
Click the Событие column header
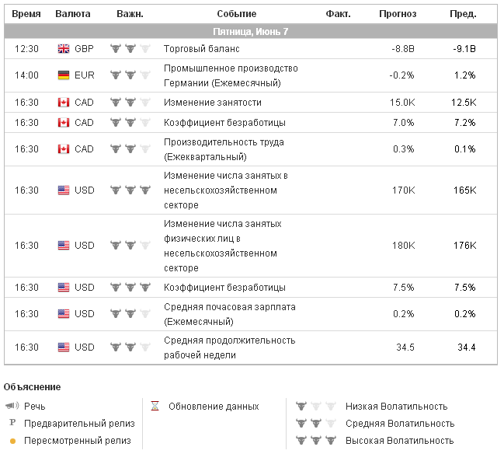point(236,14)
